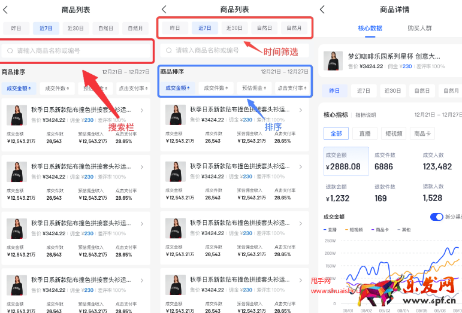Sort by 成交件数 in middle 商品列表 screen
Viewport: 462px width, 313px height.
[216, 88]
